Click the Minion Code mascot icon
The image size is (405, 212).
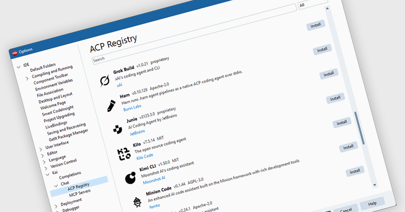(x=137, y=202)
